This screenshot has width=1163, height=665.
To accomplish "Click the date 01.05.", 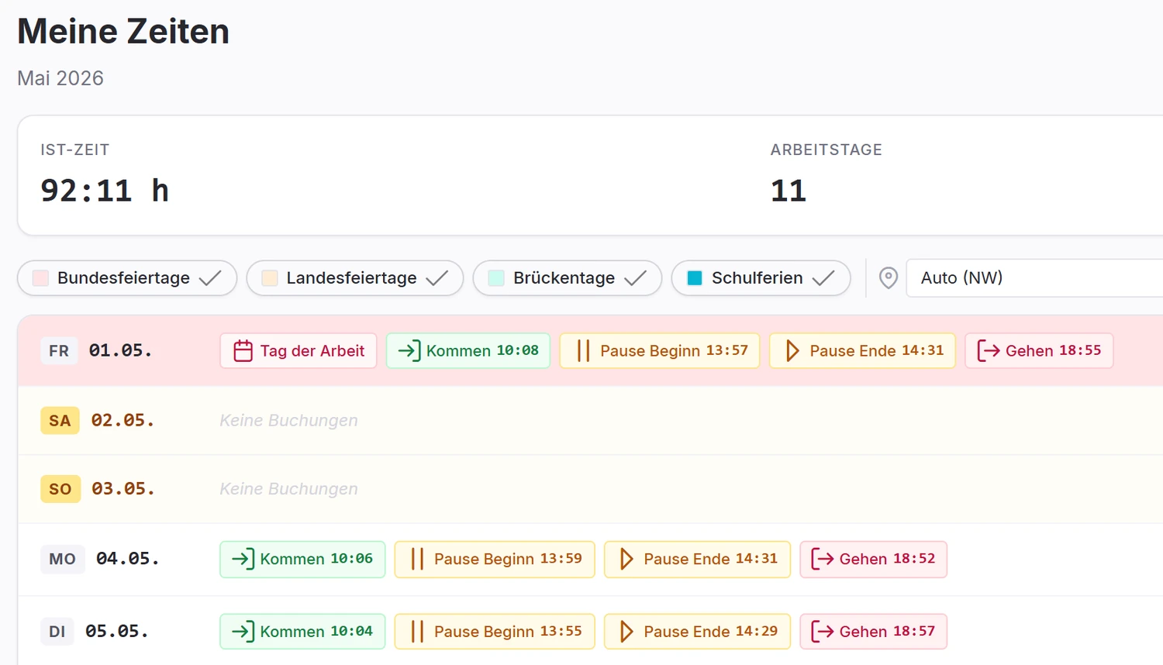I will tap(120, 350).
